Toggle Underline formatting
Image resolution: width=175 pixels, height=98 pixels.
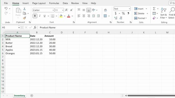pyautogui.click(x=45, y=16)
